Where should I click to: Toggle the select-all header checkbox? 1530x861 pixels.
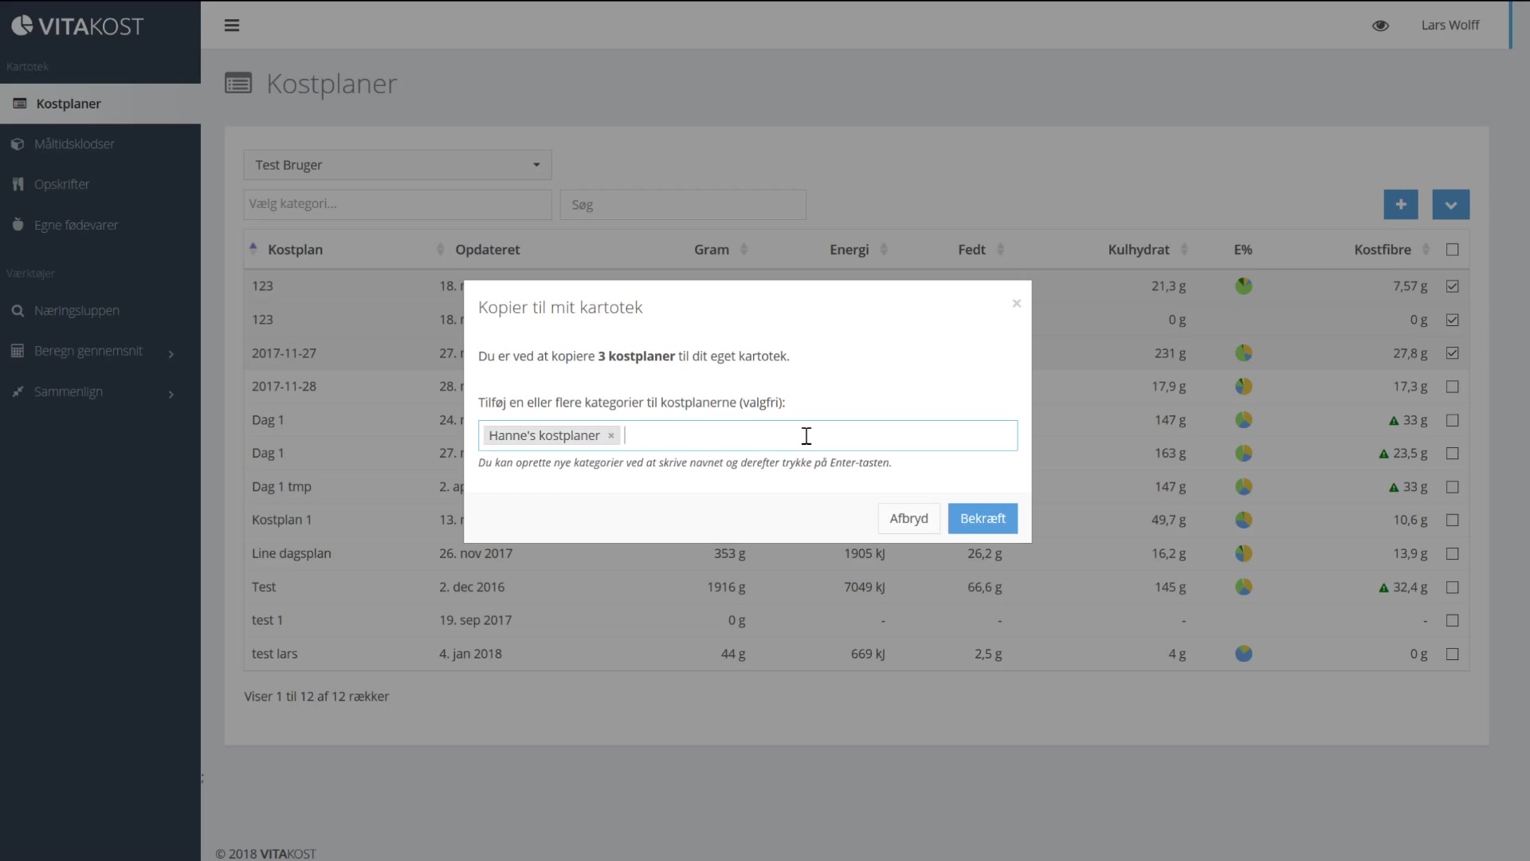coord(1452,250)
